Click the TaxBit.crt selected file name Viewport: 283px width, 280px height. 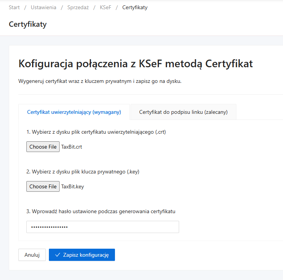pos(72,147)
